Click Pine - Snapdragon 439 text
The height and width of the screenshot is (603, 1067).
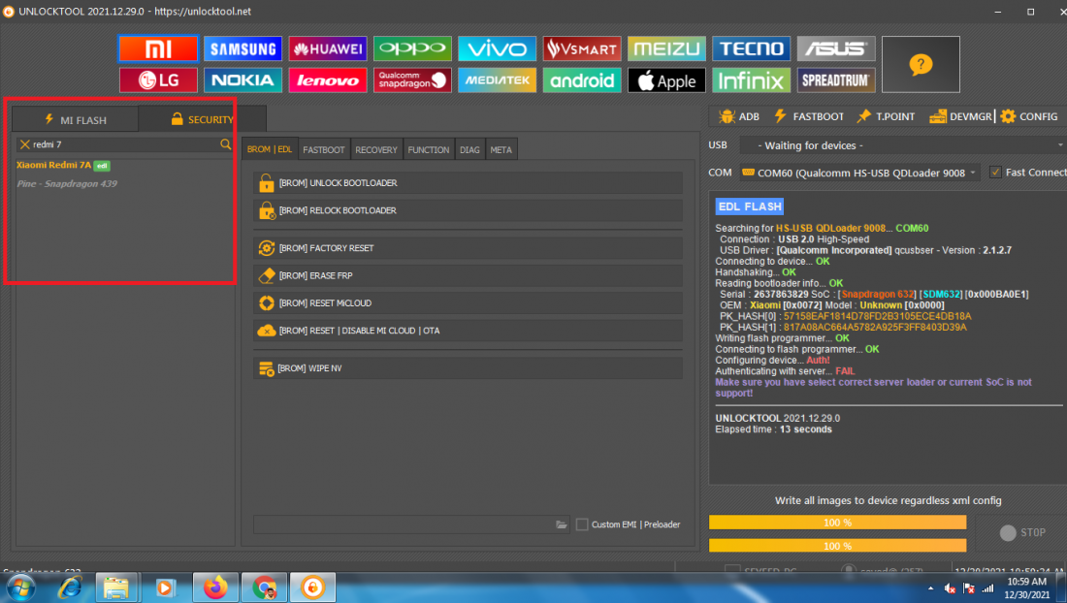pos(67,183)
